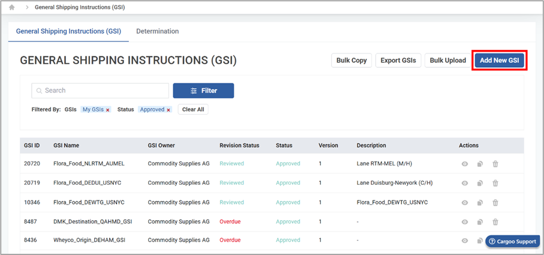
Task: Copy GSI 10346 using duplicate icon
Action: pyautogui.click(x=480, y=203)
